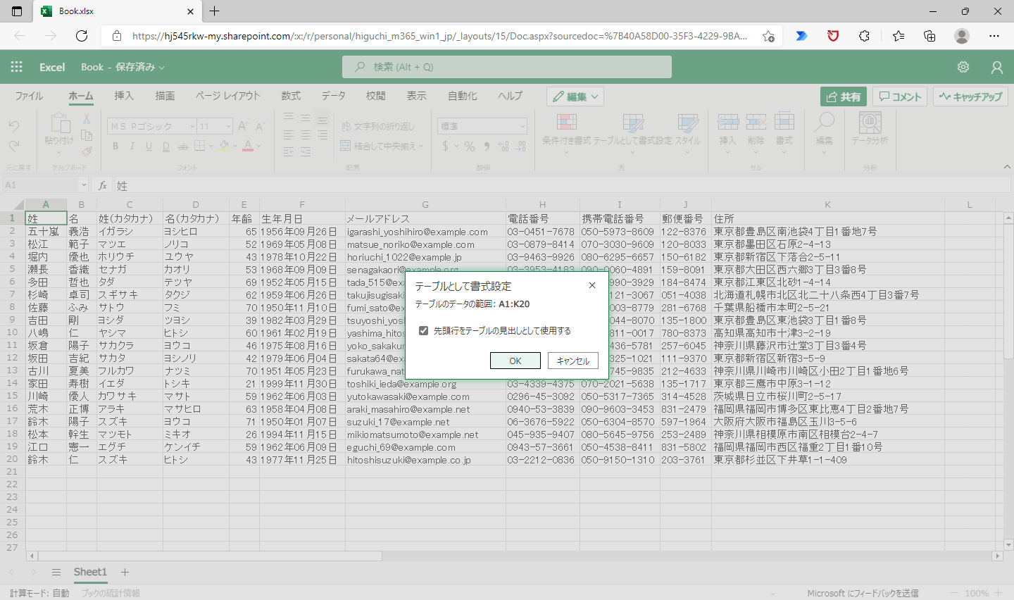
Task: Click the Borders icon
Action: (x=199, y=146)
